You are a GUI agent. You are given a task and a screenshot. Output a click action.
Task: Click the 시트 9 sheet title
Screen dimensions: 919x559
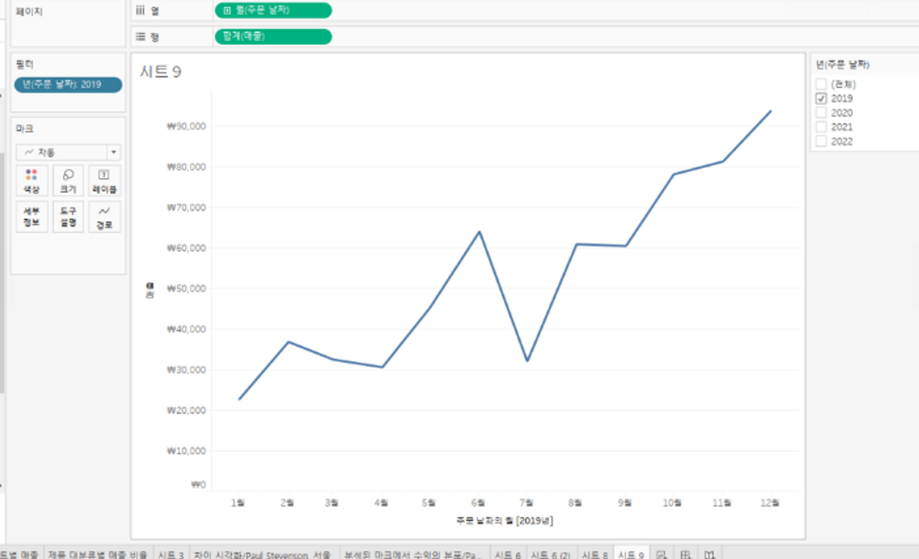tap(160, 72)
